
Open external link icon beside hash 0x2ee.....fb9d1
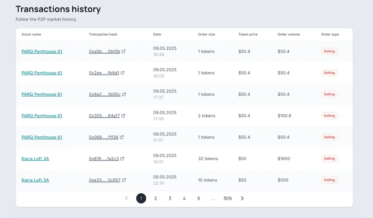click(x=123, y=73)
